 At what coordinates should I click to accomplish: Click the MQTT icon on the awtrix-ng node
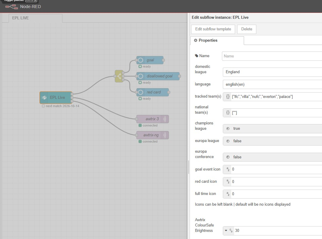(165, 135)
